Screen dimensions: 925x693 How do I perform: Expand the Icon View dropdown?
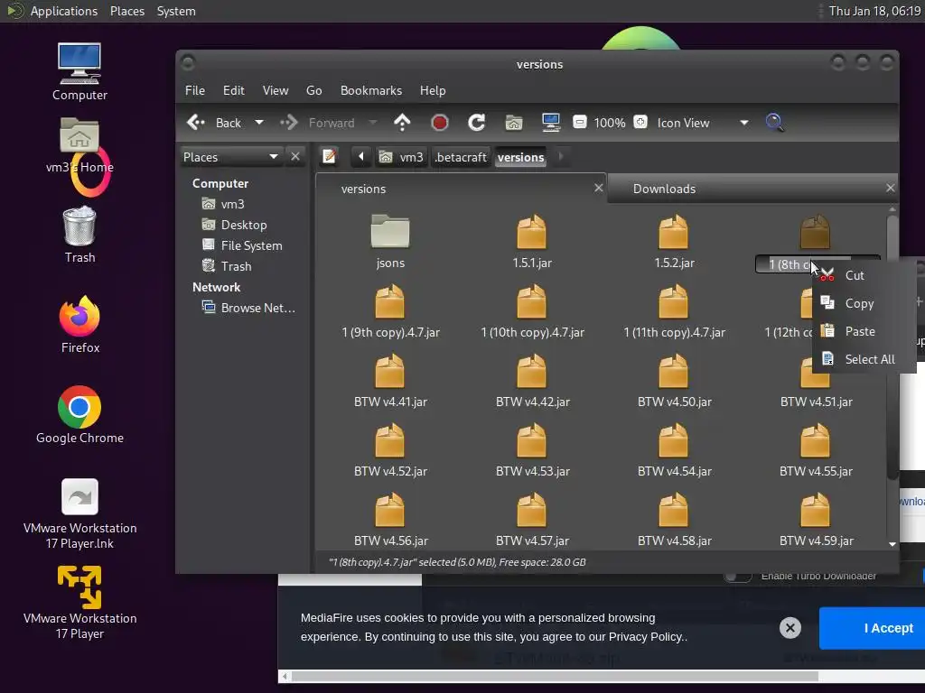tap(743, 123)
